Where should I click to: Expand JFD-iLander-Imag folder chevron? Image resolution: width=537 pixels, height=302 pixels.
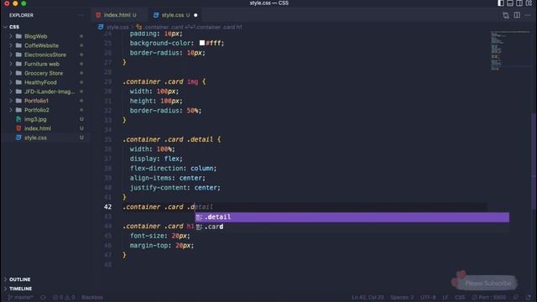click(11, 91)
